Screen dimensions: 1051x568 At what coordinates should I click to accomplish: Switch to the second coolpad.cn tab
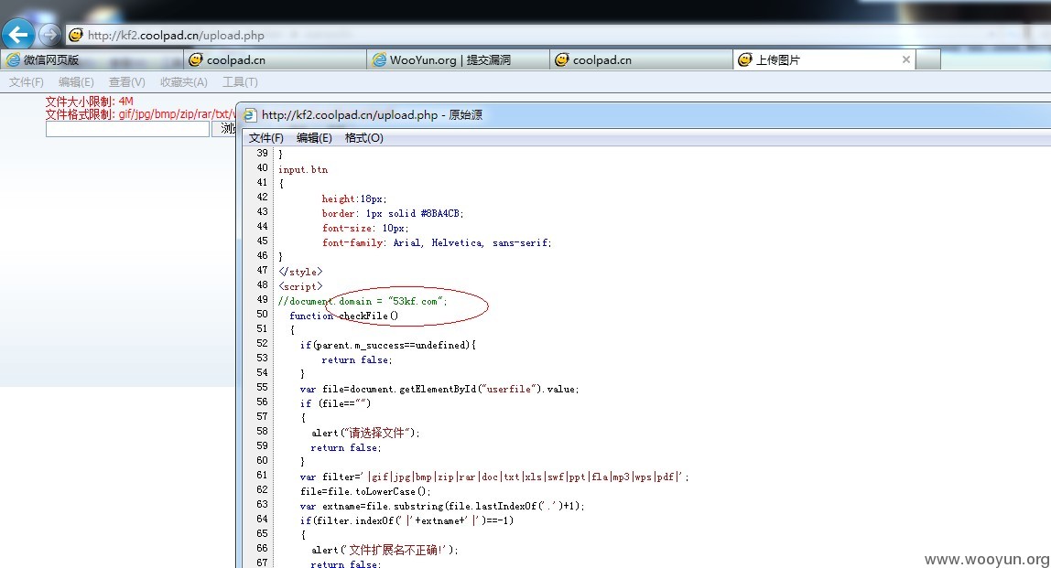641,59
